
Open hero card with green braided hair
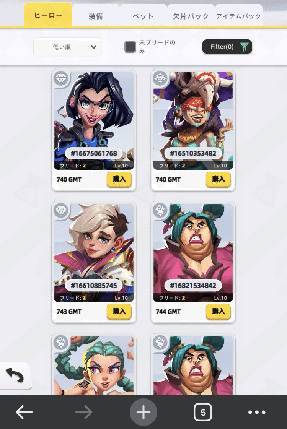94,364
